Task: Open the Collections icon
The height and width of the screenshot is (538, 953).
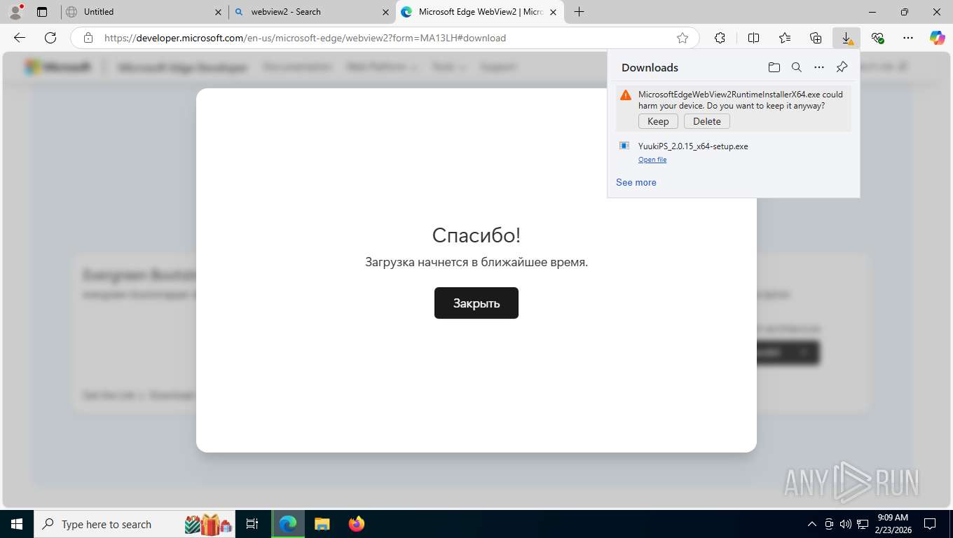Action: (816, 38)
